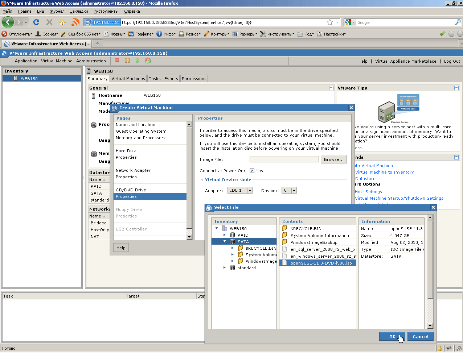The width and height of the screenshot is (463, 353).
Task: Click the Pages list scrollbar up arrow
Action: tap(189, 124)
